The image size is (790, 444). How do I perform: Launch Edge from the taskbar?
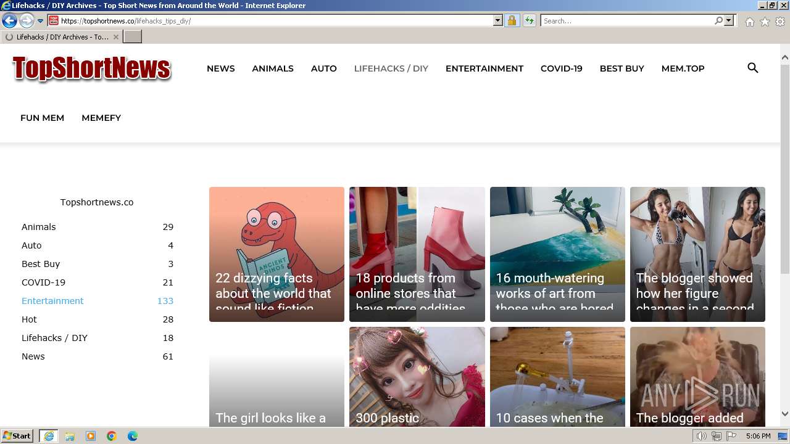[133, 436]
